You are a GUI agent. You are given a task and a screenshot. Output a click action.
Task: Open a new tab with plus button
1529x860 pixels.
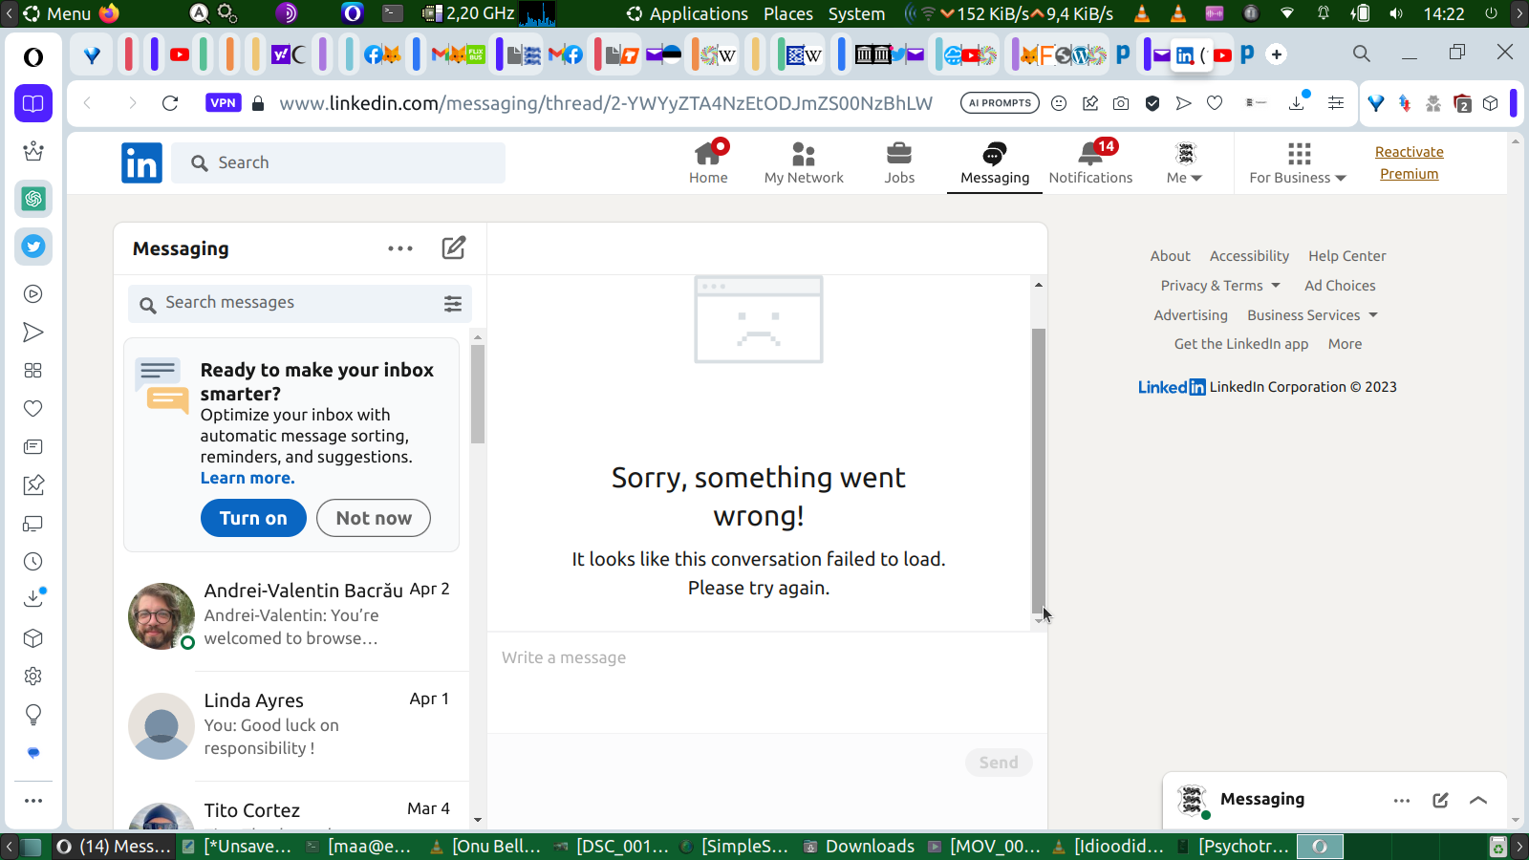coord(1277,54)
